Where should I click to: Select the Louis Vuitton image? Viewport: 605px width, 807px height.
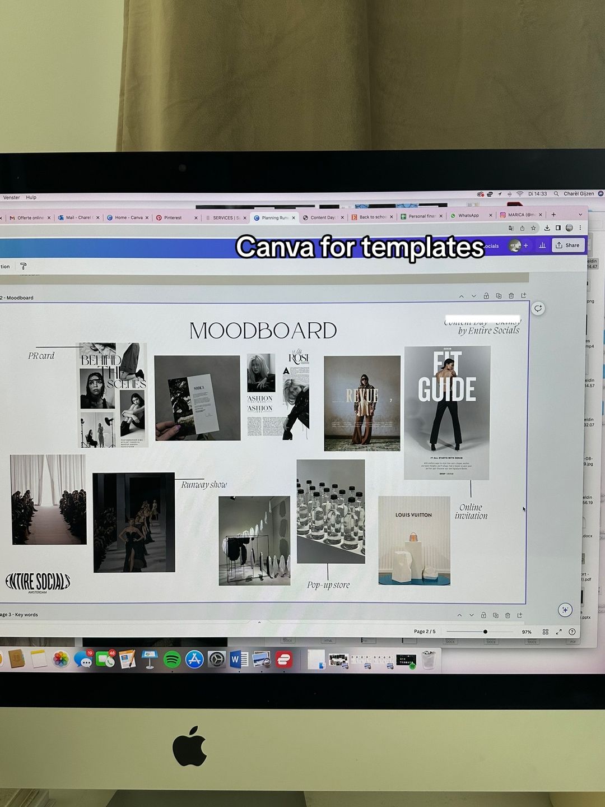pos(414,540)
